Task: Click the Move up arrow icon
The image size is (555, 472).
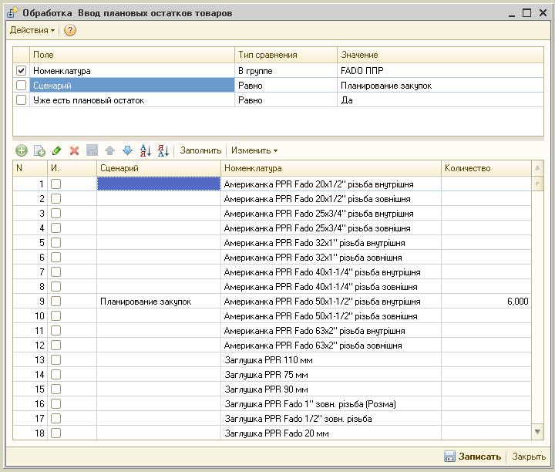Action: (109, 150)
